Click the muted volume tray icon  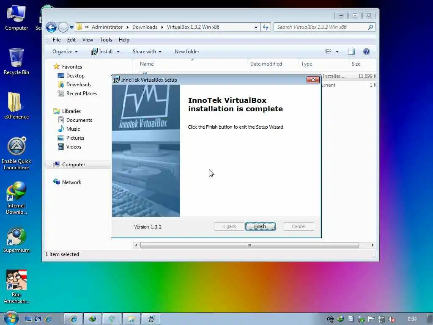(x=391, y=319)
